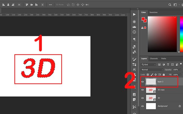Expand the Opacity slider arrow
This screenshot has height=114, width=183.
180,70
